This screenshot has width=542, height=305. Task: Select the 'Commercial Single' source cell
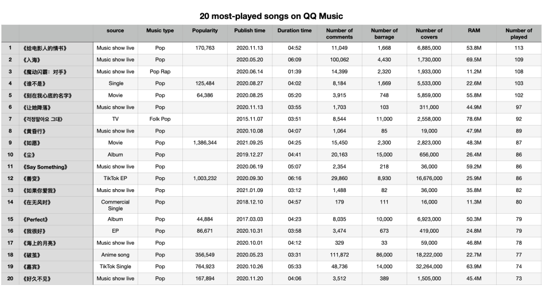(x=115, y=205)
